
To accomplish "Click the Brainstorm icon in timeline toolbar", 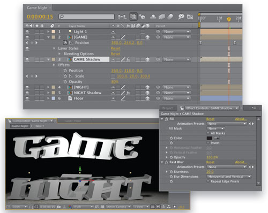I will (181, 17).
